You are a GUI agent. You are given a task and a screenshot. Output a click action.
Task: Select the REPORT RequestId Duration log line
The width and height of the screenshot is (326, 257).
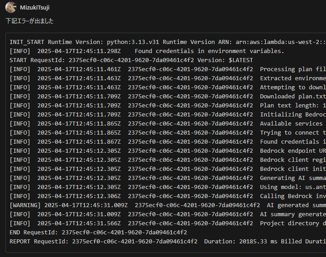[x=168, y=242]
